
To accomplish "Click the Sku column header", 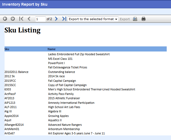I will pyautogui.click(x=7, y=49).
